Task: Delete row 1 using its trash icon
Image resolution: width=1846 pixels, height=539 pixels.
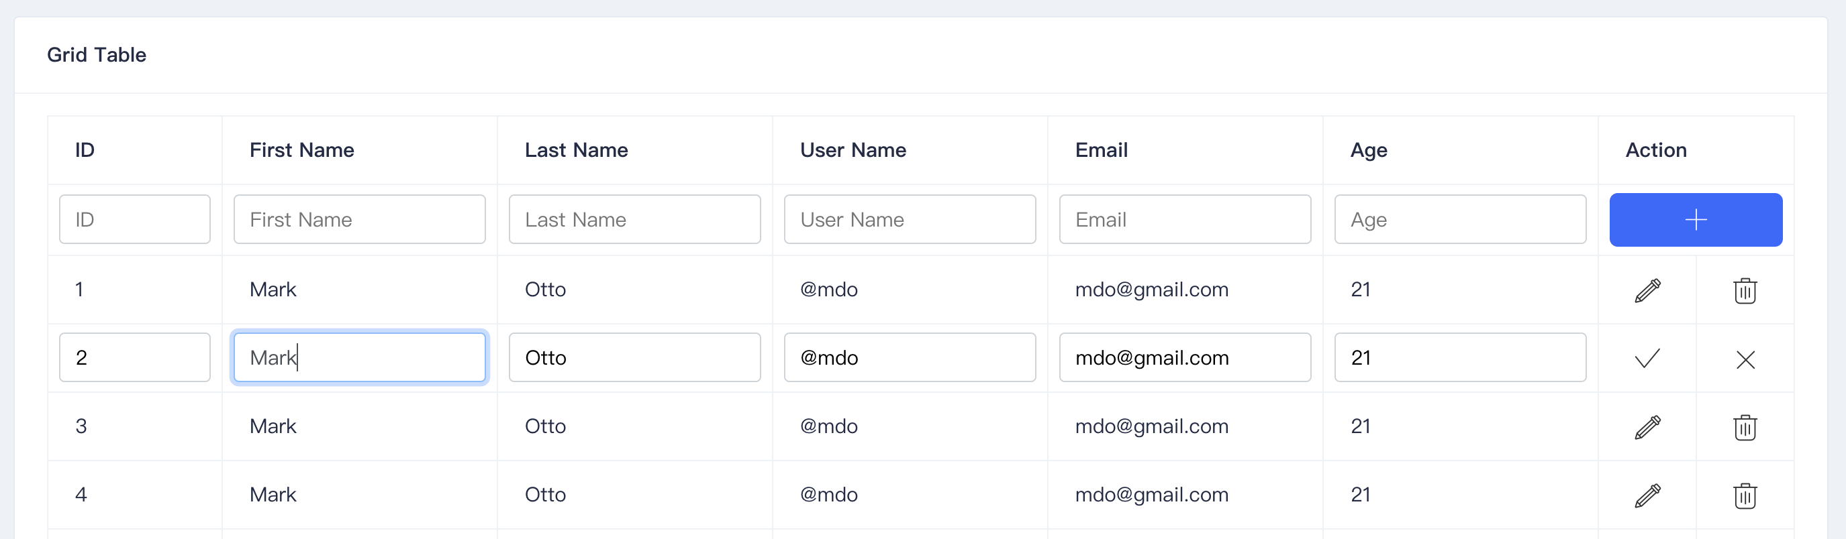Action: [1744, 290]
